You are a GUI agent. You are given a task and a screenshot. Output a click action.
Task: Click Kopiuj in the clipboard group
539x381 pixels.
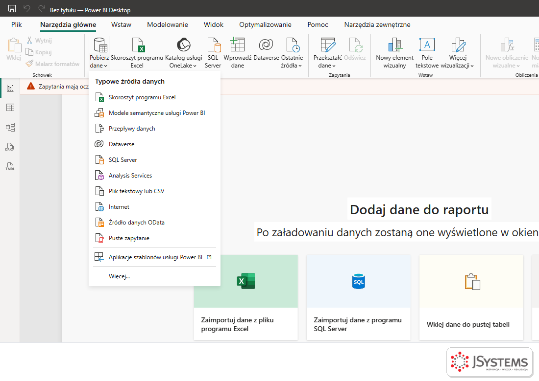pos(39,52)
